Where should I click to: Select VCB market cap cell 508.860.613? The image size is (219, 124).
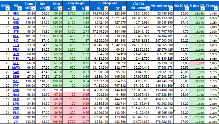tap(138, 99)
